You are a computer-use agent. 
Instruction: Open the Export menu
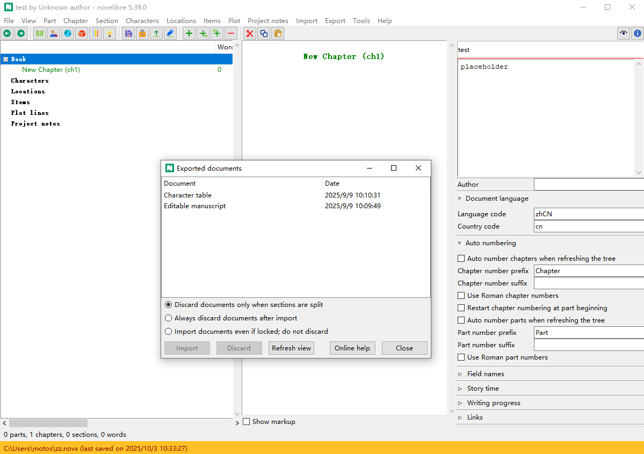tap(335, 20)
